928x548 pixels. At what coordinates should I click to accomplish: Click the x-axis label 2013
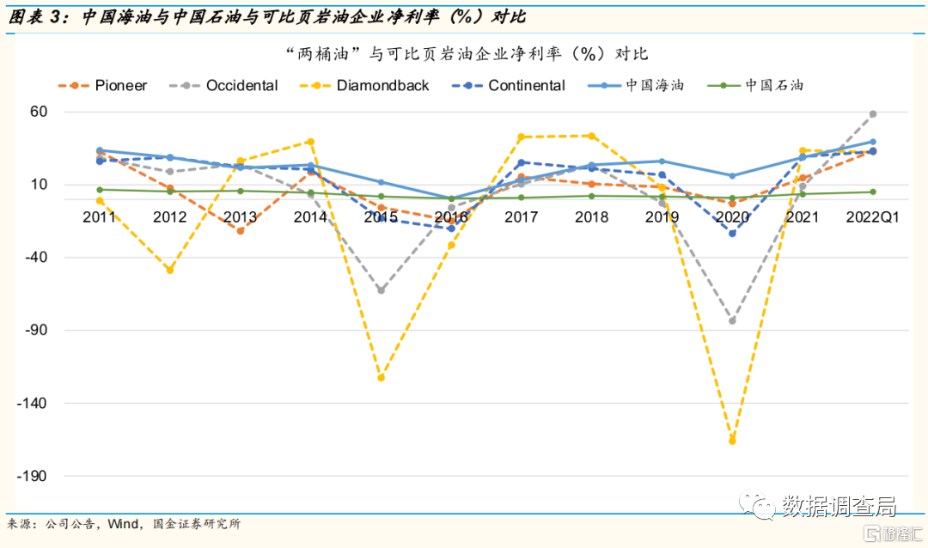tap(241, 217)
